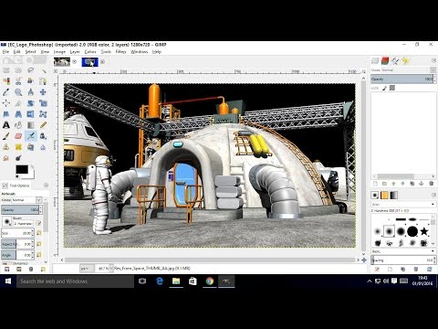Toggle Quick Mask at canvas corner
The image size is (438, 329).
pos(56,260)
